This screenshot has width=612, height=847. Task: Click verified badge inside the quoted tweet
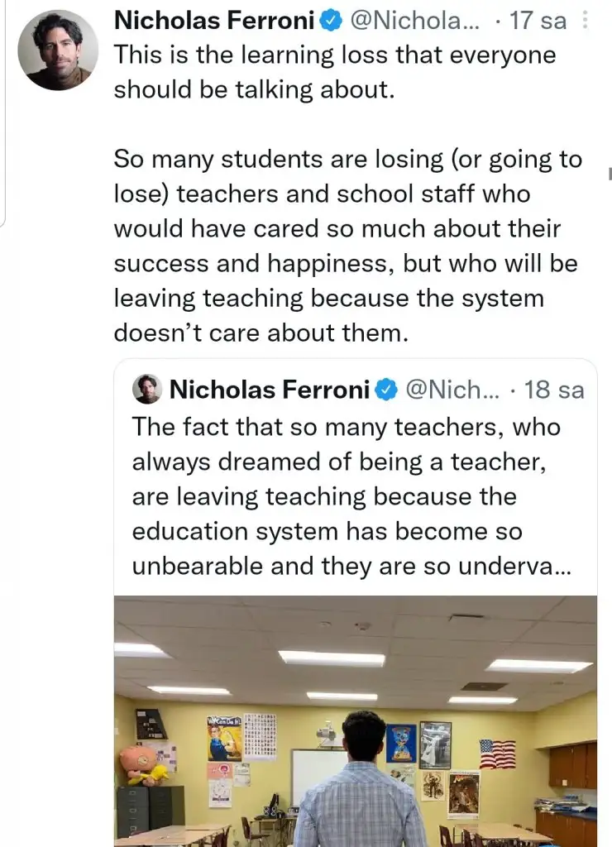point(387,390)
